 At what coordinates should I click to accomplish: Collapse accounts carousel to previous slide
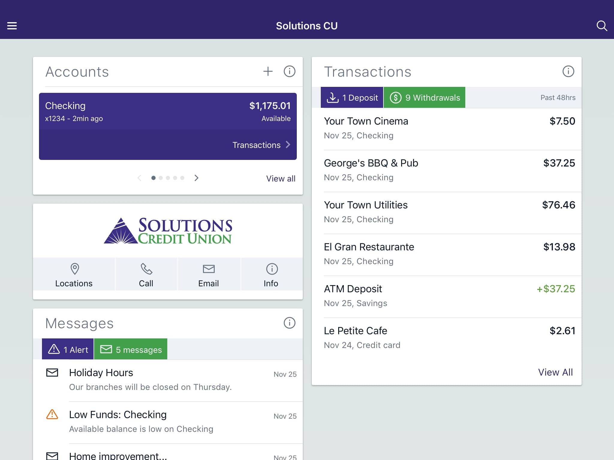(x=139, y=177)
